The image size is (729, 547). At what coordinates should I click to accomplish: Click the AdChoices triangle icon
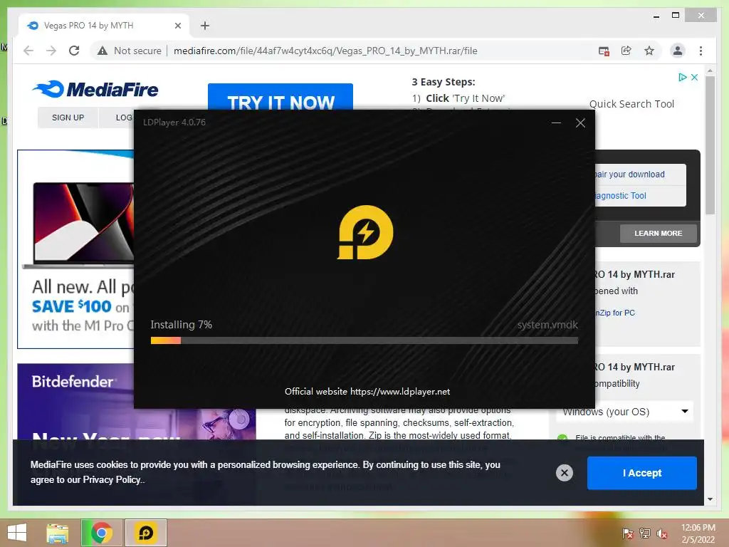[682, 77]
